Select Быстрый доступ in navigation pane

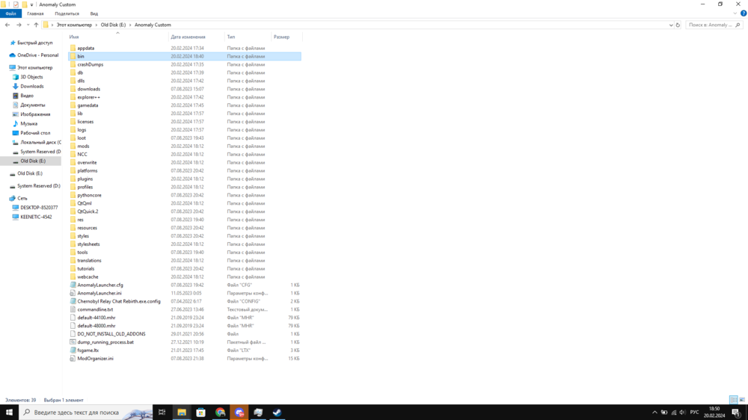pyautogui.click(x=35, y=43)
